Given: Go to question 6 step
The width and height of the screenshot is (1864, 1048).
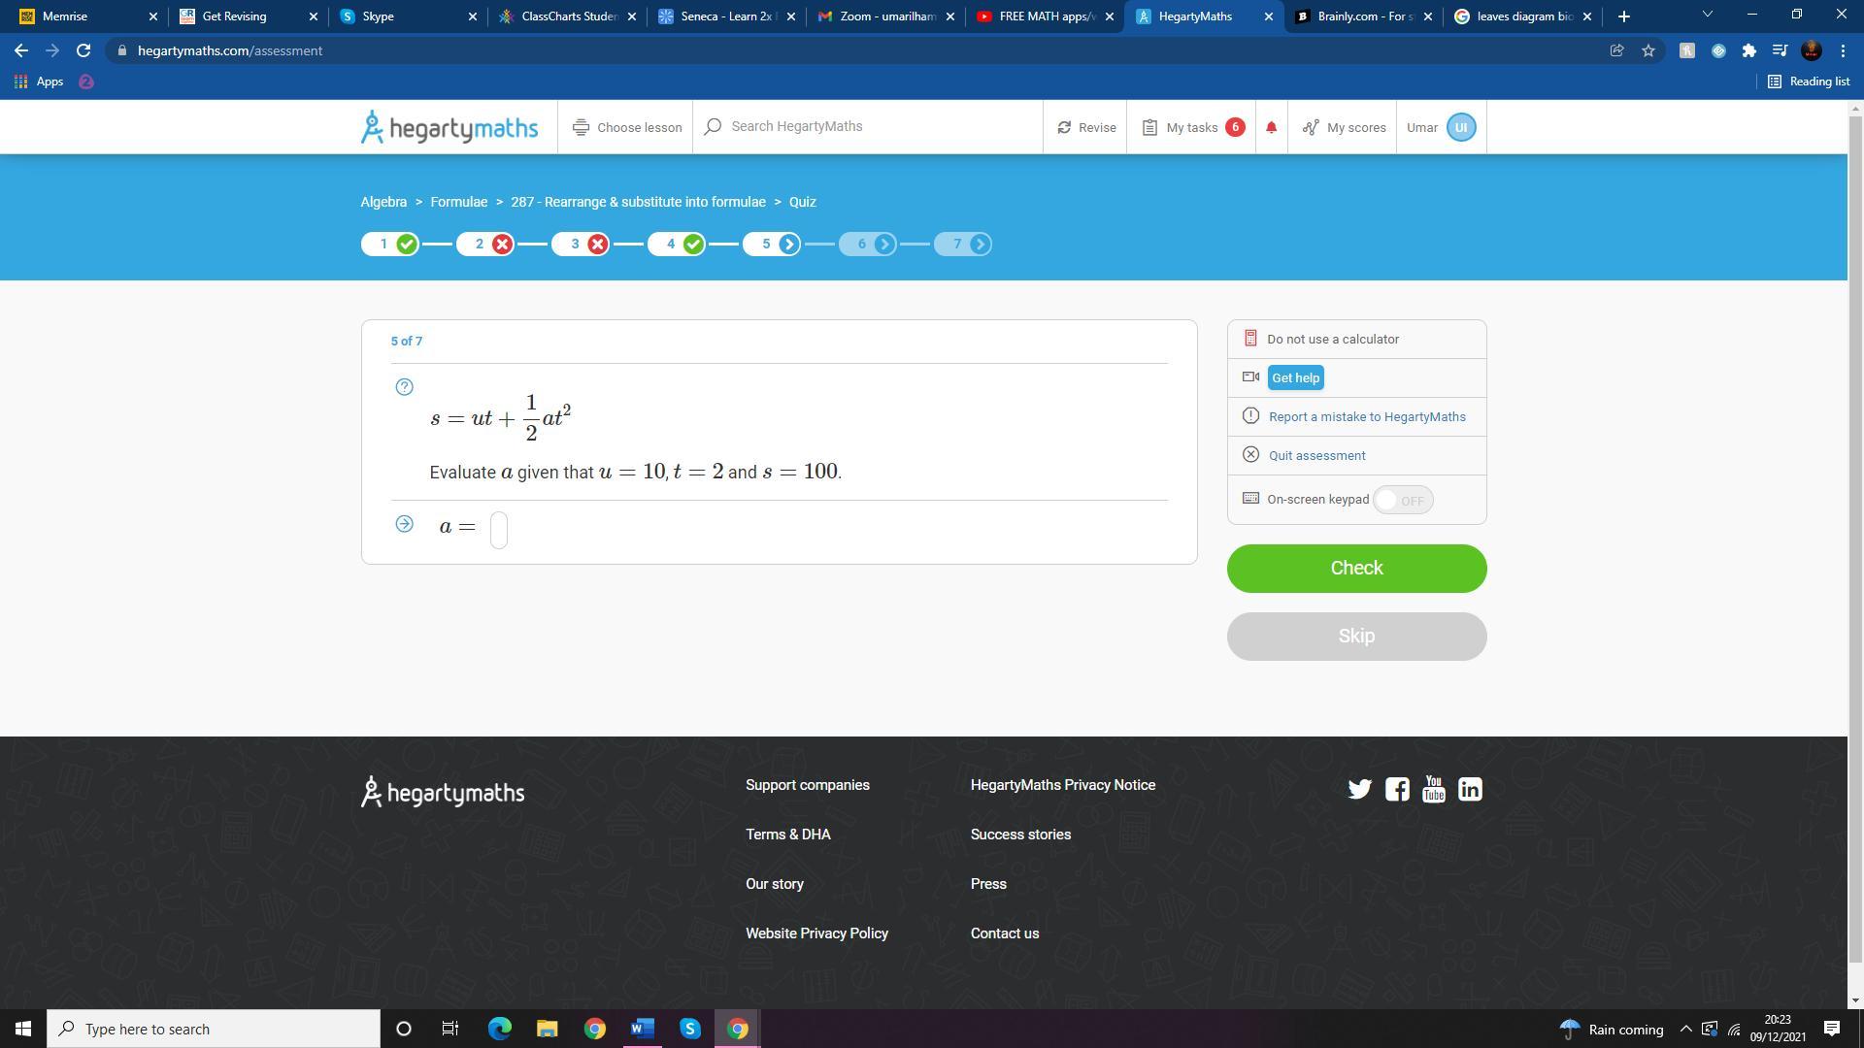Looking at the screenshot, I should coord(867,244).
